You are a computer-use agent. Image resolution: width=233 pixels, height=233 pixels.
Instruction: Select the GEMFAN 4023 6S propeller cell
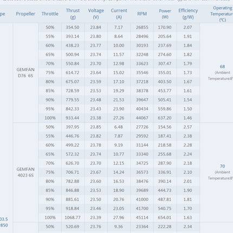(x=25, y=172)
